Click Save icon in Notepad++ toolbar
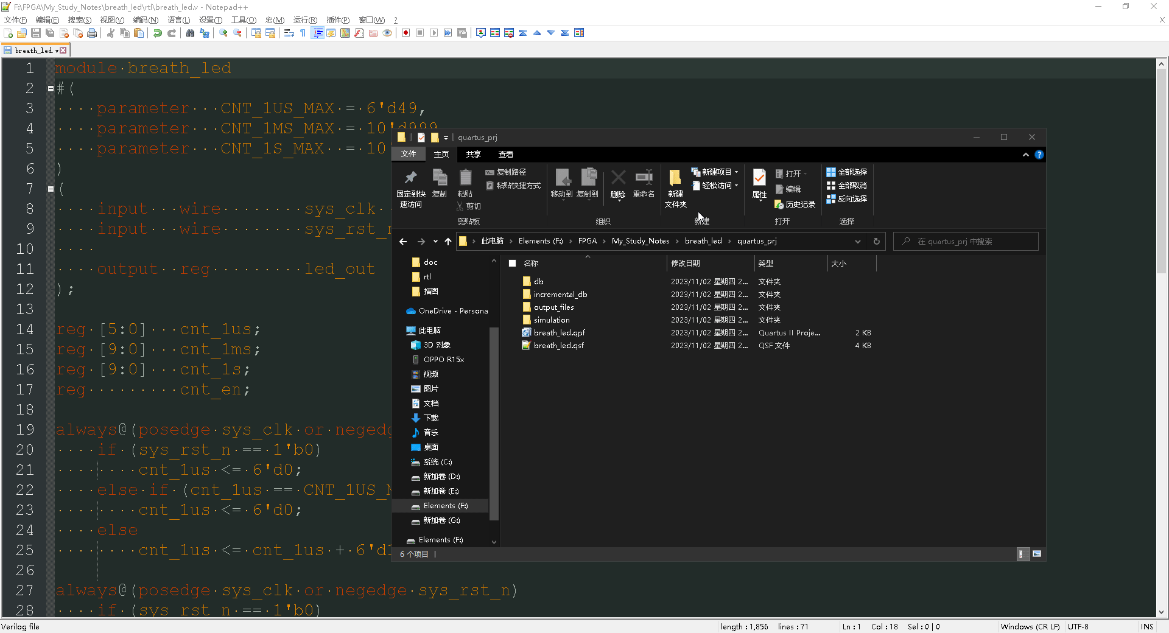Screen dimensions: 1169x633 click(36, 33)
